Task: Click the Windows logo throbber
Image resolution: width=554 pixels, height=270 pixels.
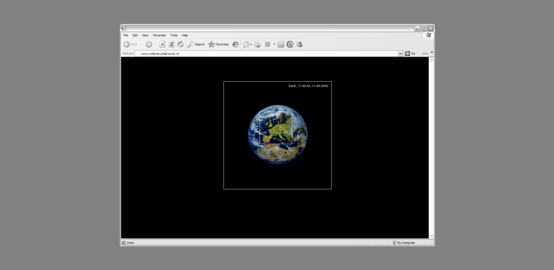Action: tap(429, 35)
